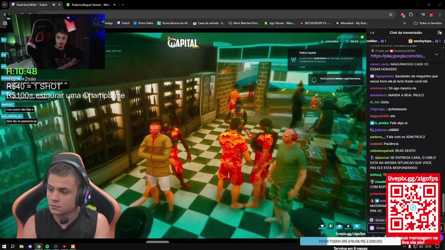Switch to the PoderosoBagual Stream tab

90,5
